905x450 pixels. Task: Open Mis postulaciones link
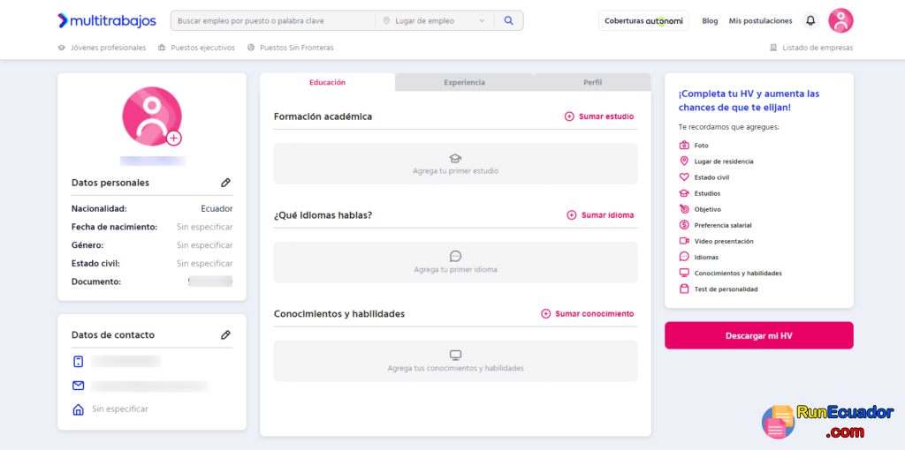click(x=760, y=21)
